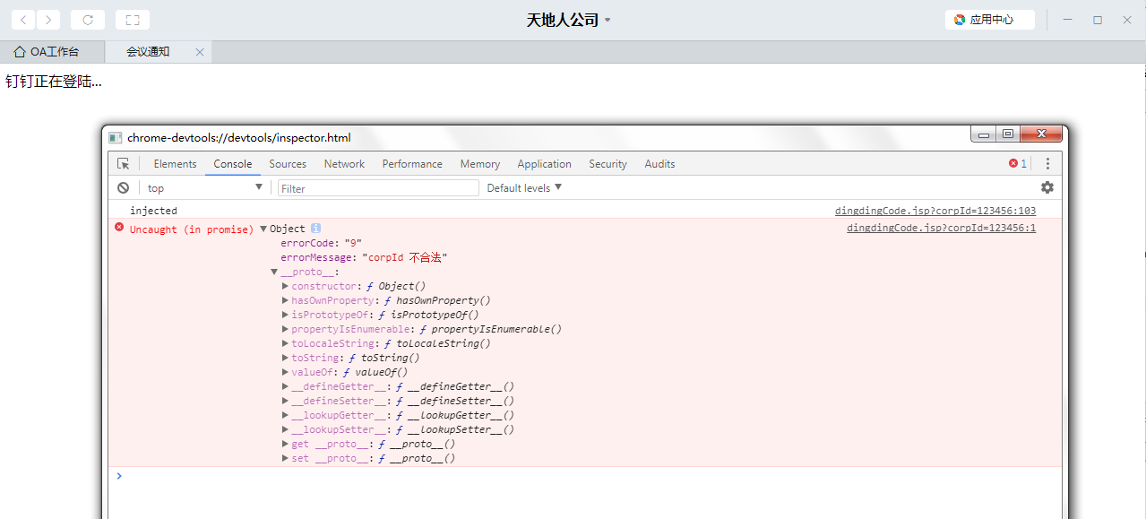Open console settings gear icon
The image size is (1146, 519).
click(x=1047, y=187)
